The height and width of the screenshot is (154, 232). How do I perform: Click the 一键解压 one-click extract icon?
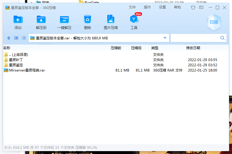tap(64, 20)
